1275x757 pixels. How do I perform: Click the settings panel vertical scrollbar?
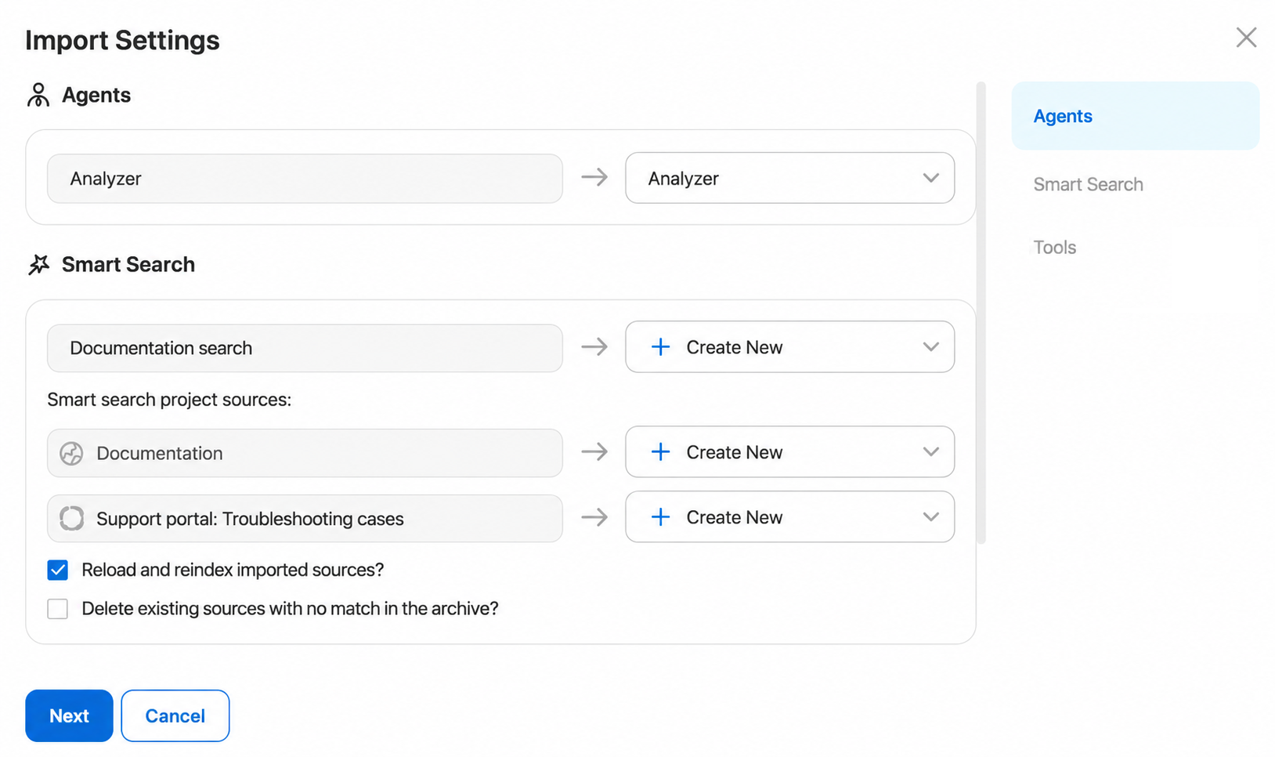coord(981,313)
